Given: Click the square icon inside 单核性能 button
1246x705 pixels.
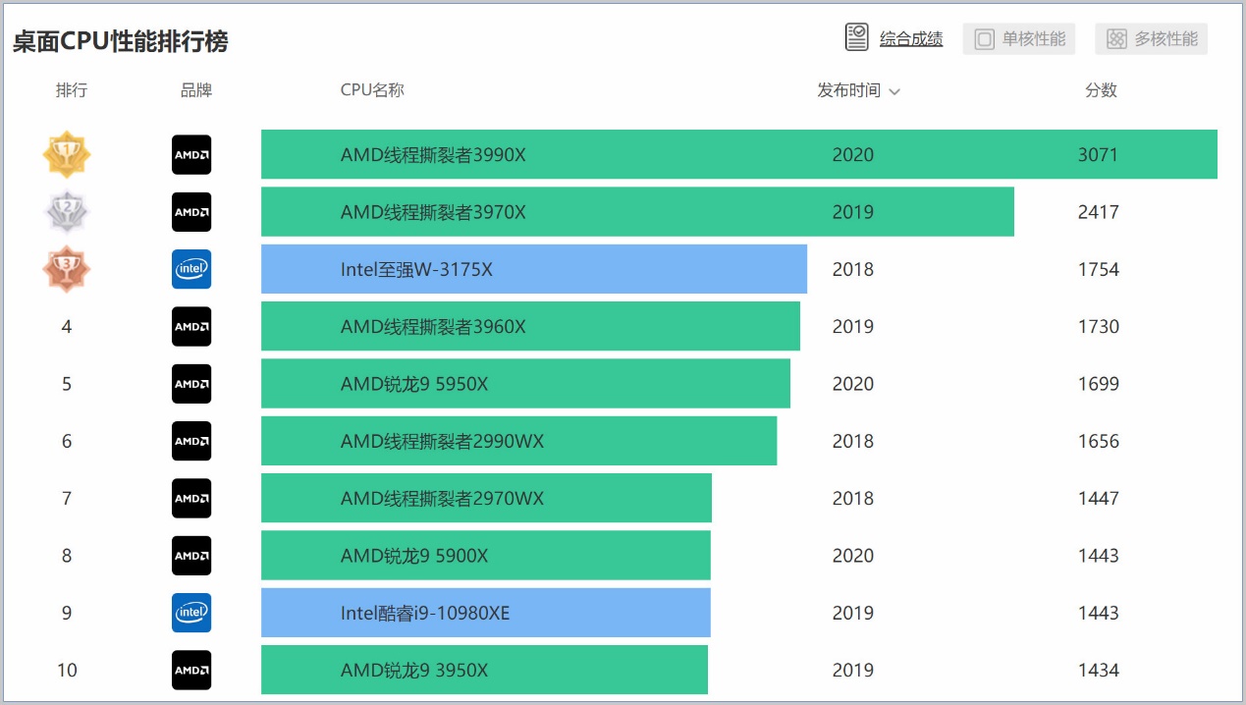Looking at the screenshot, I should tap(985, 38).
